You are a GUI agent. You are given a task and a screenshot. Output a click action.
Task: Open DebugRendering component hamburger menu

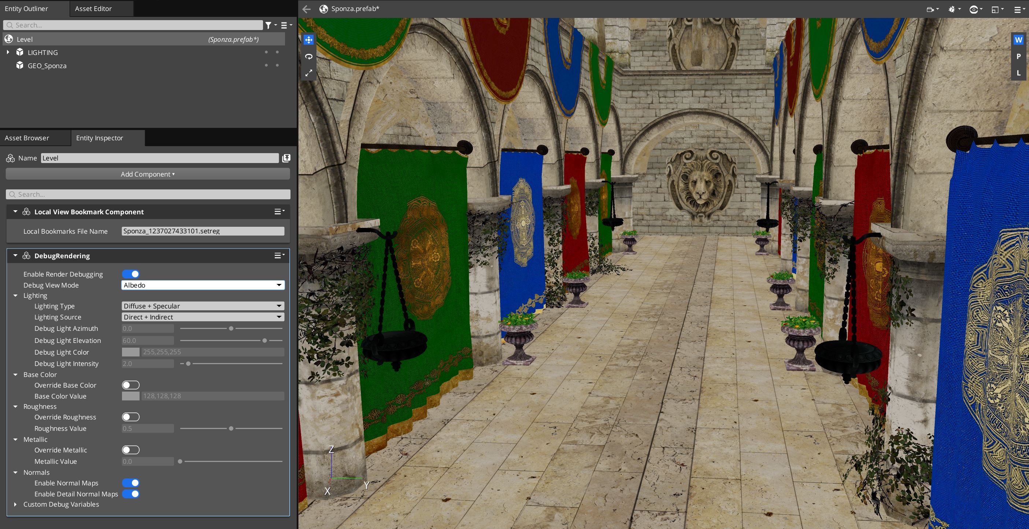pyautogui.click(x=278, y=256)
